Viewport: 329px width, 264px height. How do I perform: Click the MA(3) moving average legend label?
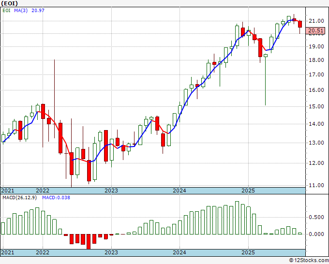[21, 10]
